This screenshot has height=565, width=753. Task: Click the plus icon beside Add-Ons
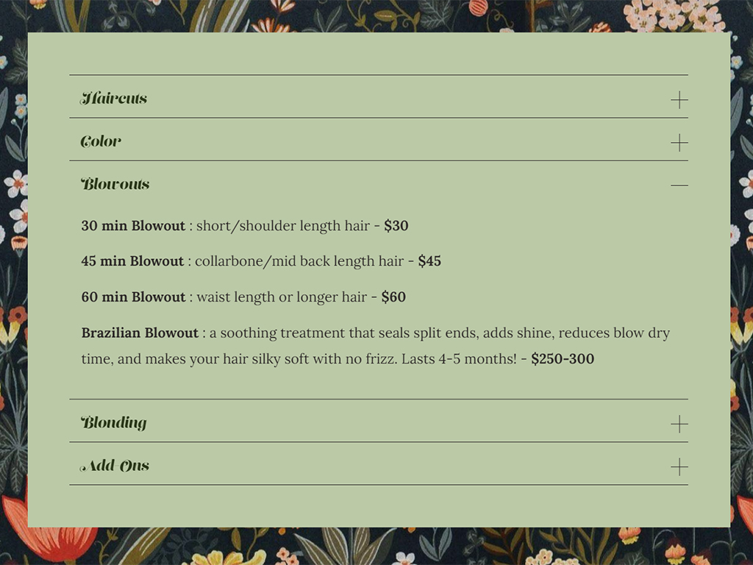(x=679, y=466)
